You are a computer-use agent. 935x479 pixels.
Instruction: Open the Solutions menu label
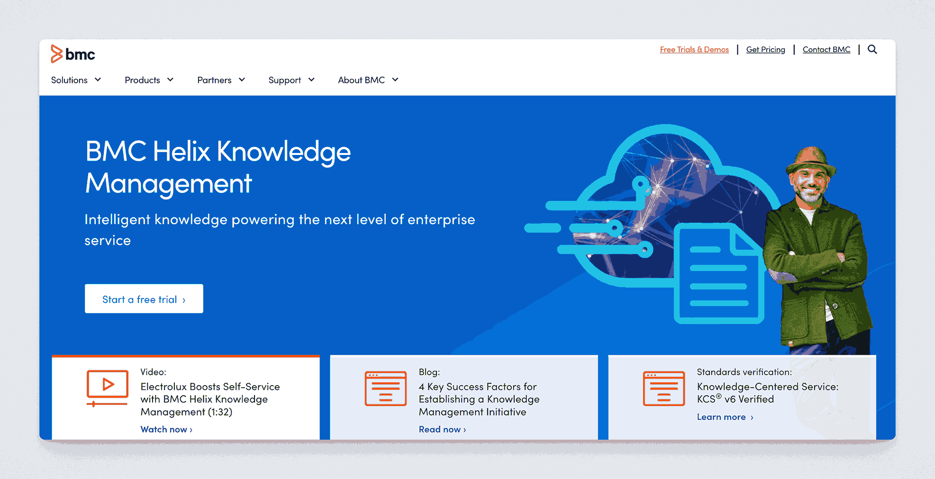(69, 80)
